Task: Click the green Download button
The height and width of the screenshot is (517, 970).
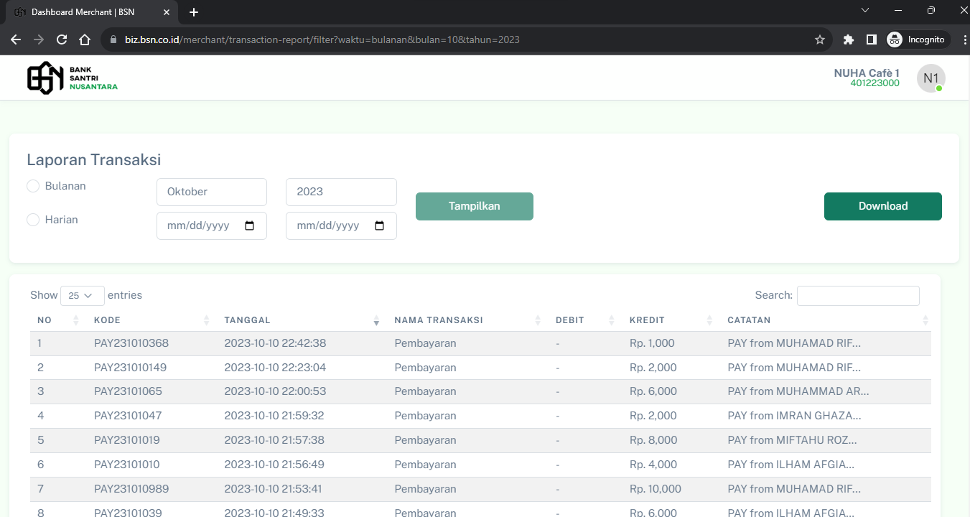Action: click(882, 206)
